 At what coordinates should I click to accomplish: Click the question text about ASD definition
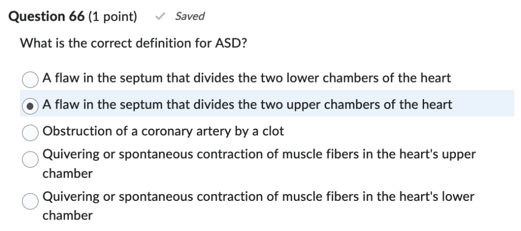[x=133, y=43]
